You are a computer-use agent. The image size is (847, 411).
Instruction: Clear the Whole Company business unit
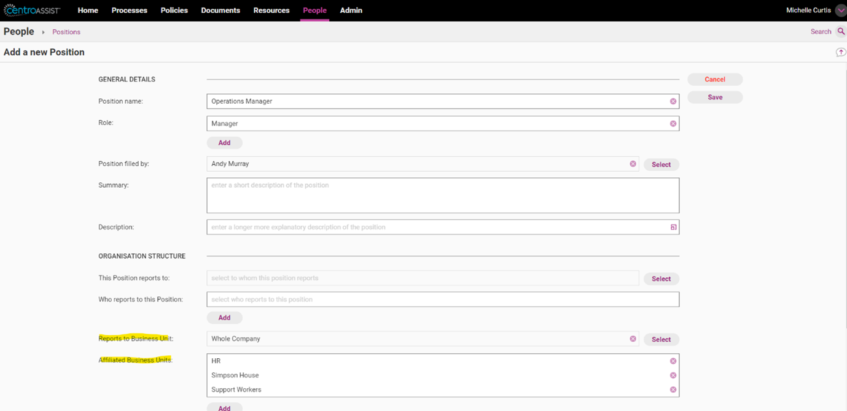(x=633, y=339)
